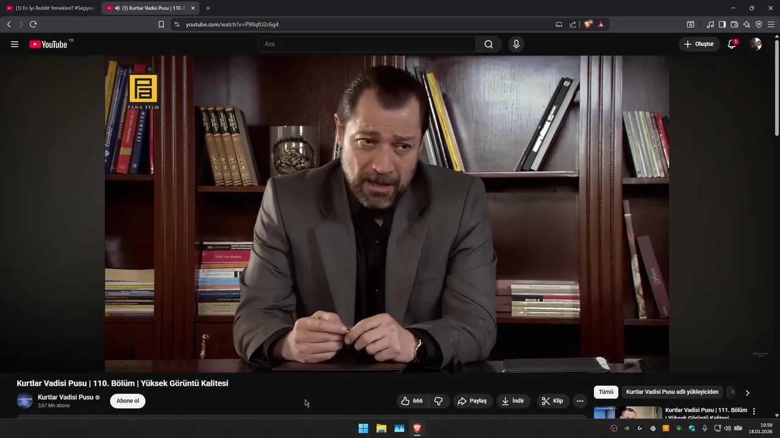The image size is (780, 438).
Task: Open the Leo AI sparkle icon
Action: pos(746,24)
